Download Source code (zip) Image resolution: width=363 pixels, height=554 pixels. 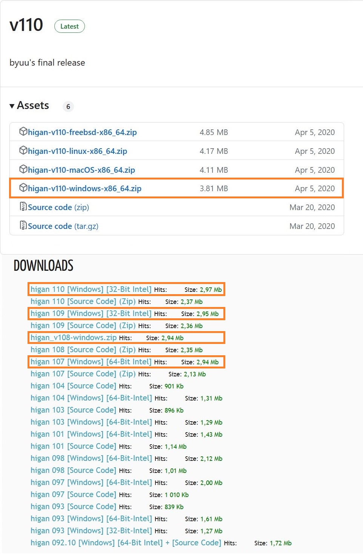(x=58, y=207)
